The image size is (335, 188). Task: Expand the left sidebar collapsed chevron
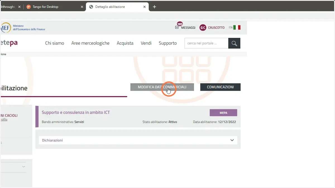click(24, 167)
